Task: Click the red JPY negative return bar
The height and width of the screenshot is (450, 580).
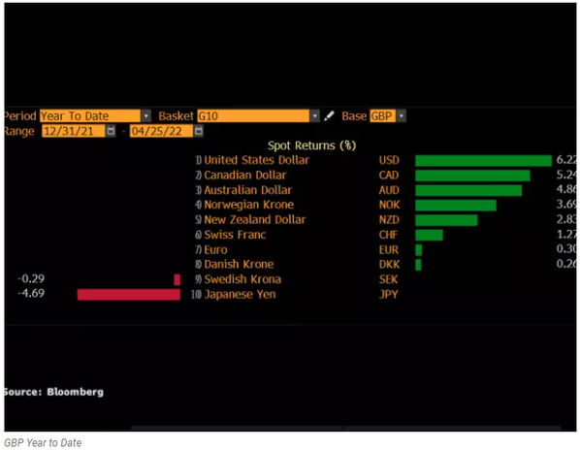Action: pos(129,295)
